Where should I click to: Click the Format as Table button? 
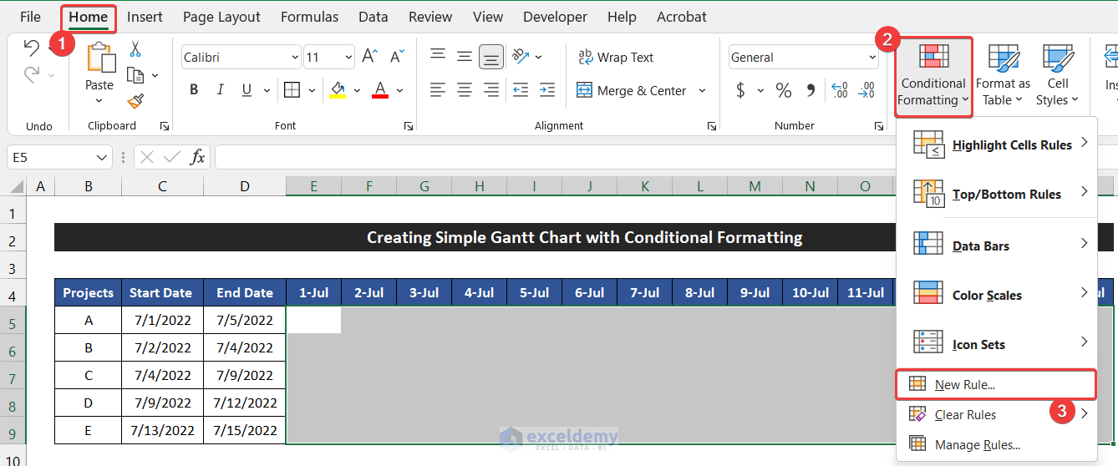[x=1002, y=75]
